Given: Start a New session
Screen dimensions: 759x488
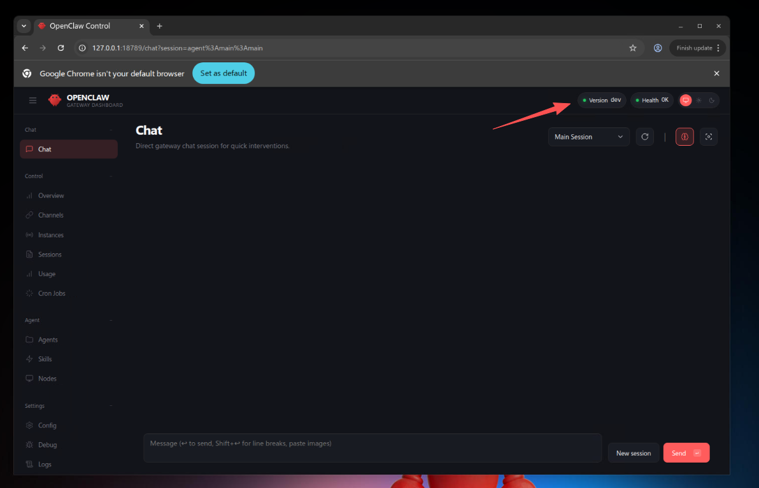Looking at the screenshot, I should (633, 453).
